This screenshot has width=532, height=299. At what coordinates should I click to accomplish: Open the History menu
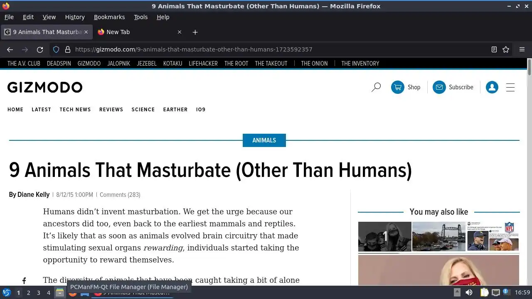coord(75,17)
